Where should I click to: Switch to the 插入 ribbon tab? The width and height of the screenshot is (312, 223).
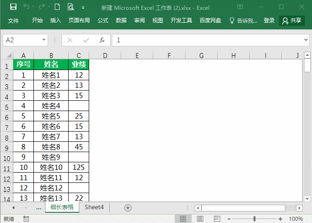[56, 21]
